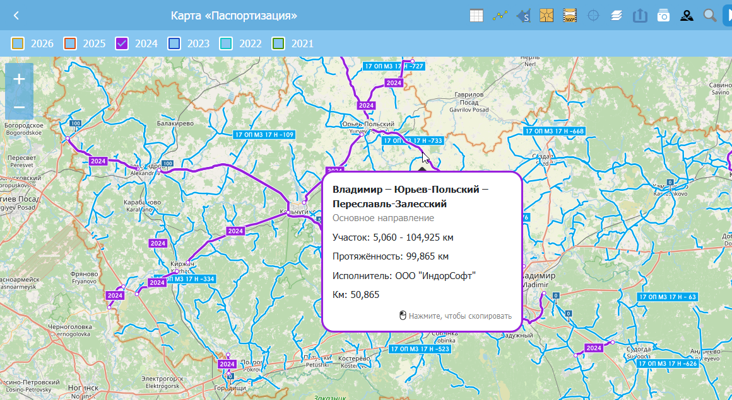Screen dimensions: 732x400
Task: Select the measure area polygon tool
Action: click(523, 16)
